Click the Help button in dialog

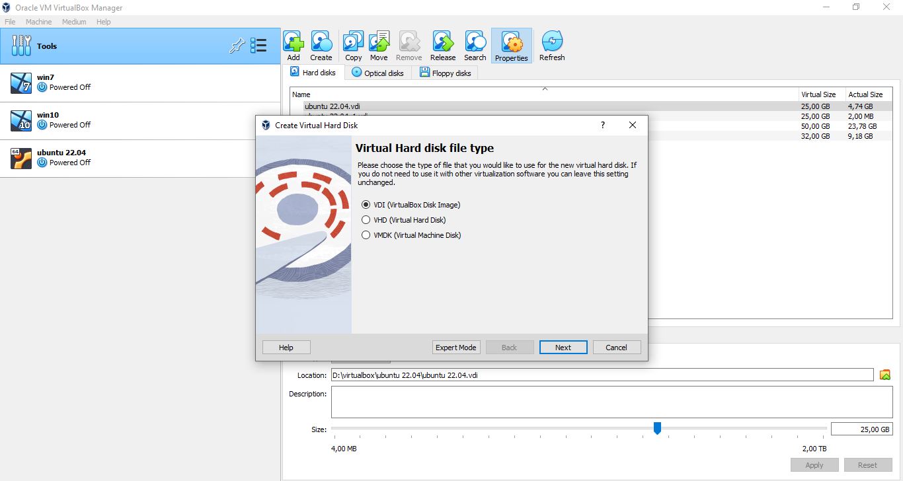(x=286, y=348)
